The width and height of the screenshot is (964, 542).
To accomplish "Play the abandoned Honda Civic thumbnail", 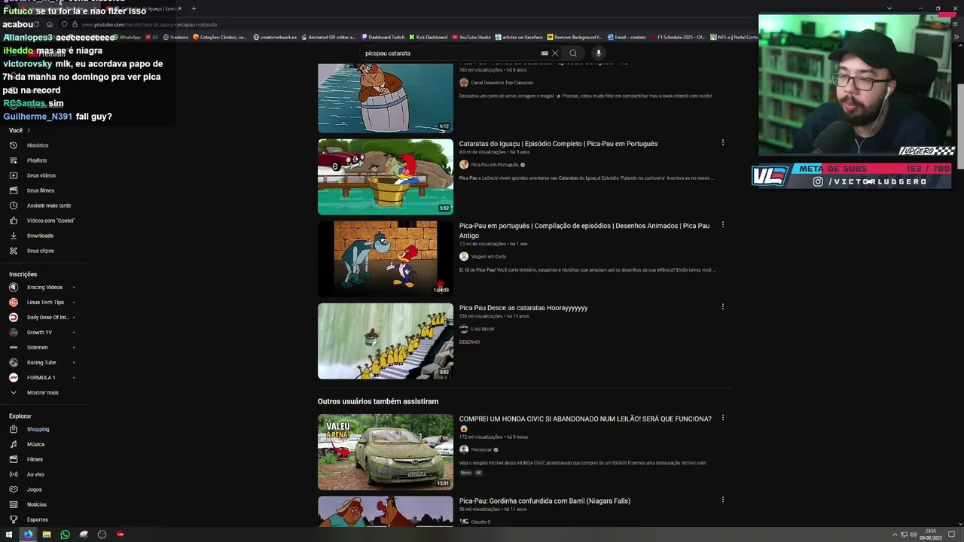I will (x=386, y=452).
